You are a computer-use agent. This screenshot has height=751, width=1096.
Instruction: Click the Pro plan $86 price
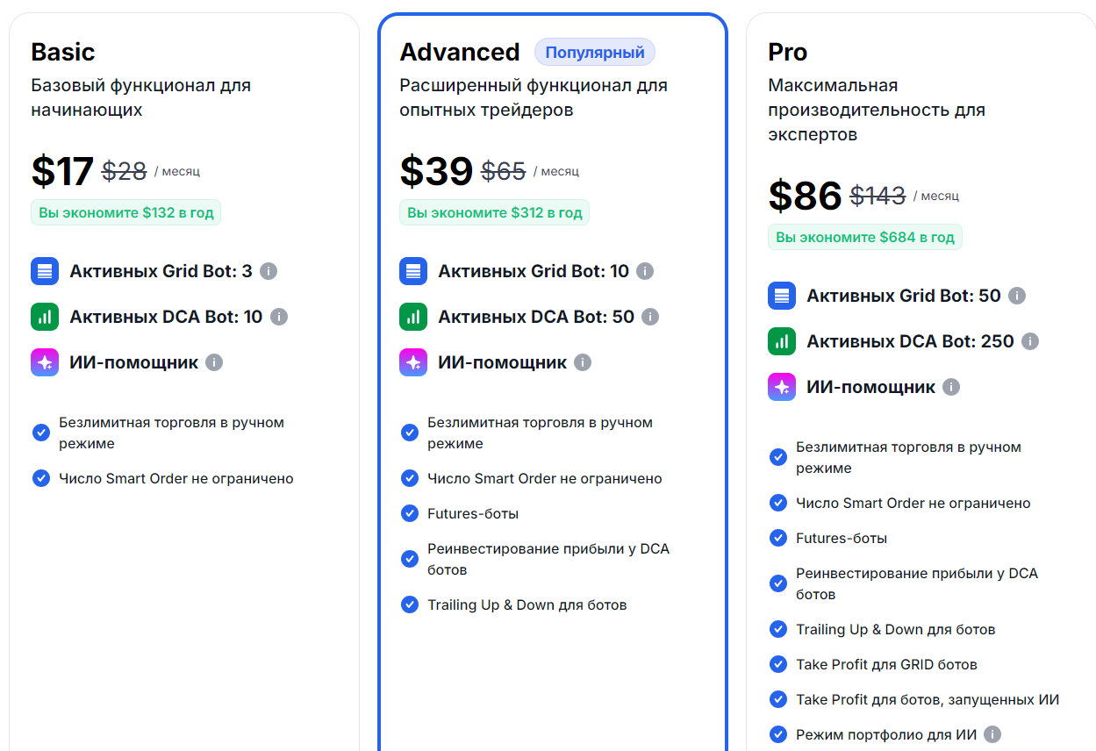tap(805, 196)
